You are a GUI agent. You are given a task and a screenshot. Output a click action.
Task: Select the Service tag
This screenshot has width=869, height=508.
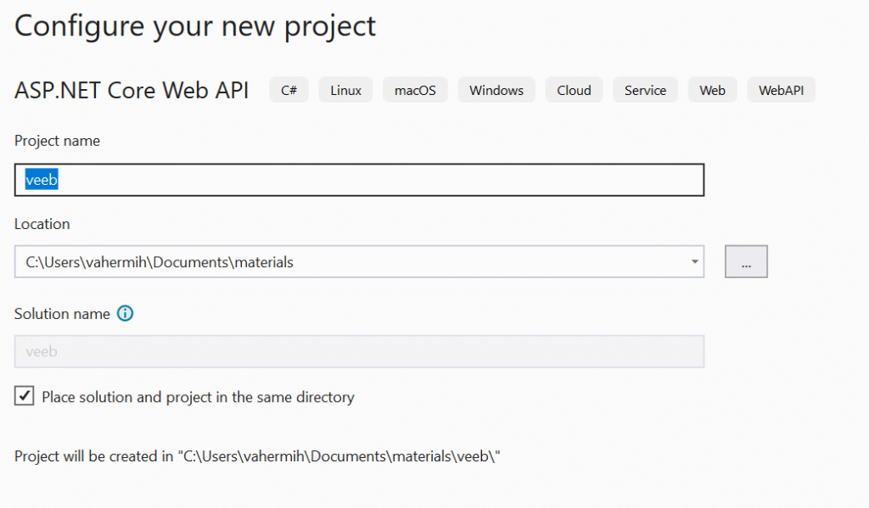pos(645,90)
